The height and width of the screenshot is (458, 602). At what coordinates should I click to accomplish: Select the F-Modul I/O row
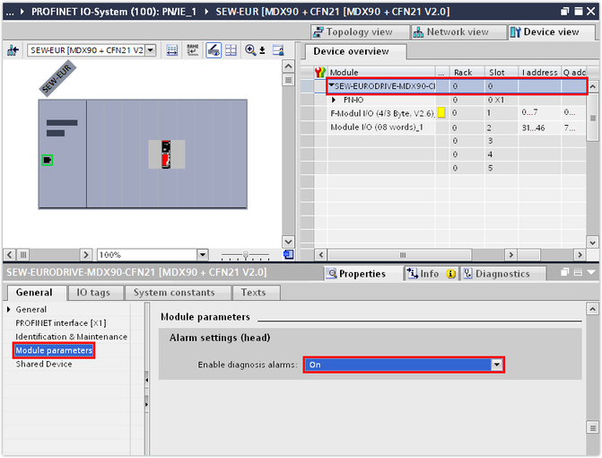pyautogui.click(x=381, y=113)
